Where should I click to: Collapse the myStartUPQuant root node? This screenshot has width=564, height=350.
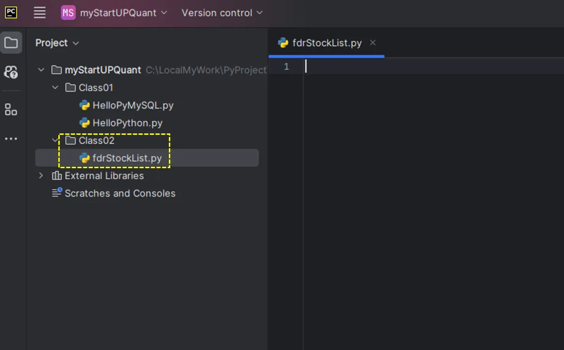(x=41, y=70)
